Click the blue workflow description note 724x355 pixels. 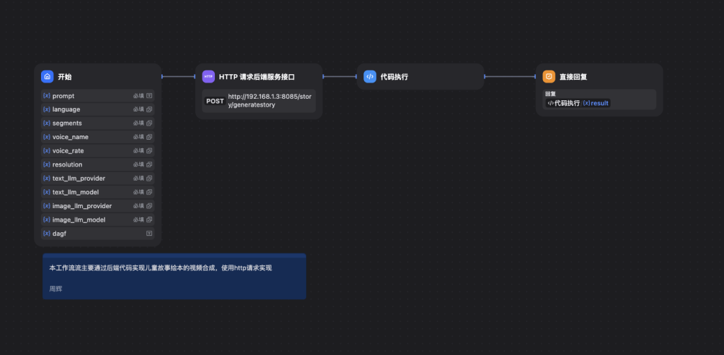pos(174,276)
